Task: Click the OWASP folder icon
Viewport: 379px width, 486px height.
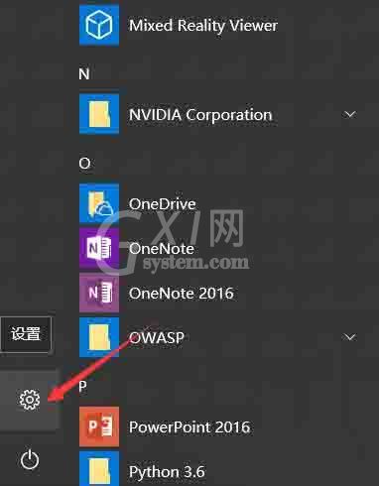Action: [x=99, y=337]
